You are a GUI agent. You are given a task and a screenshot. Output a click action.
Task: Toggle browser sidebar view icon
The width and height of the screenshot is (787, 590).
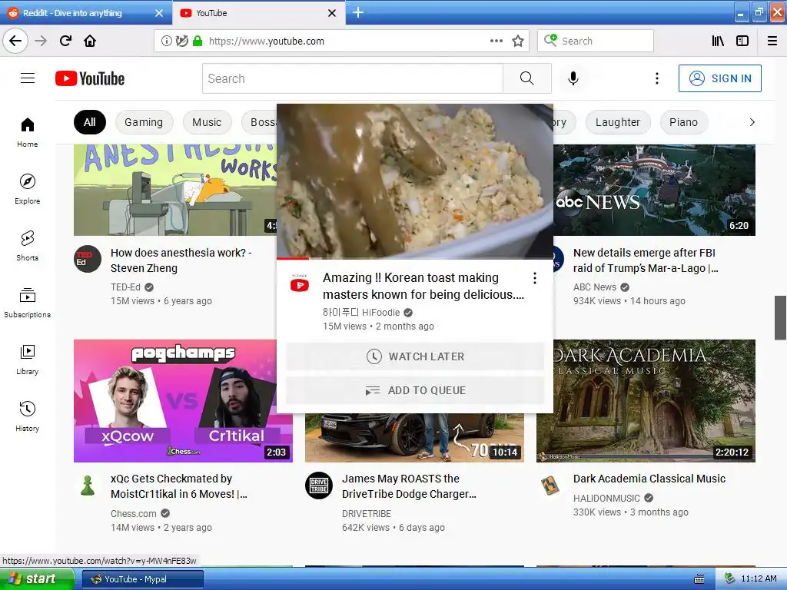(742, 41)
